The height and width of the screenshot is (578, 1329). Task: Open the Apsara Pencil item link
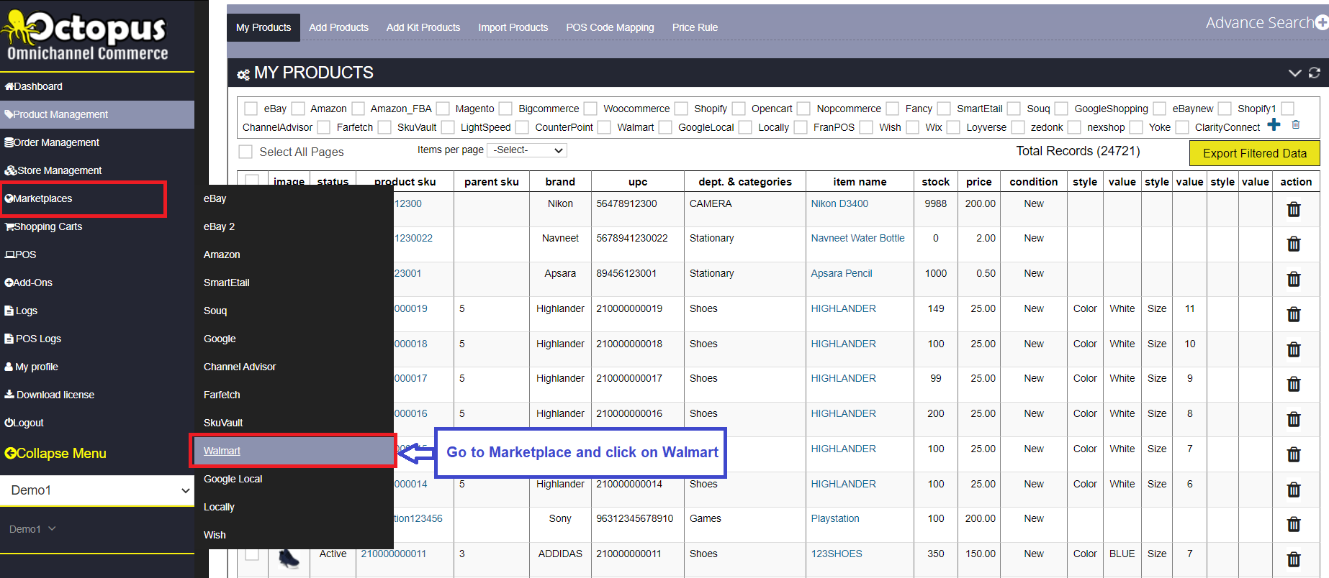point(842,273)
